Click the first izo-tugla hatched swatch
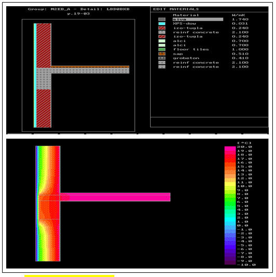The image size is (276, 277). pyautogui.click(x=162, y=28)
